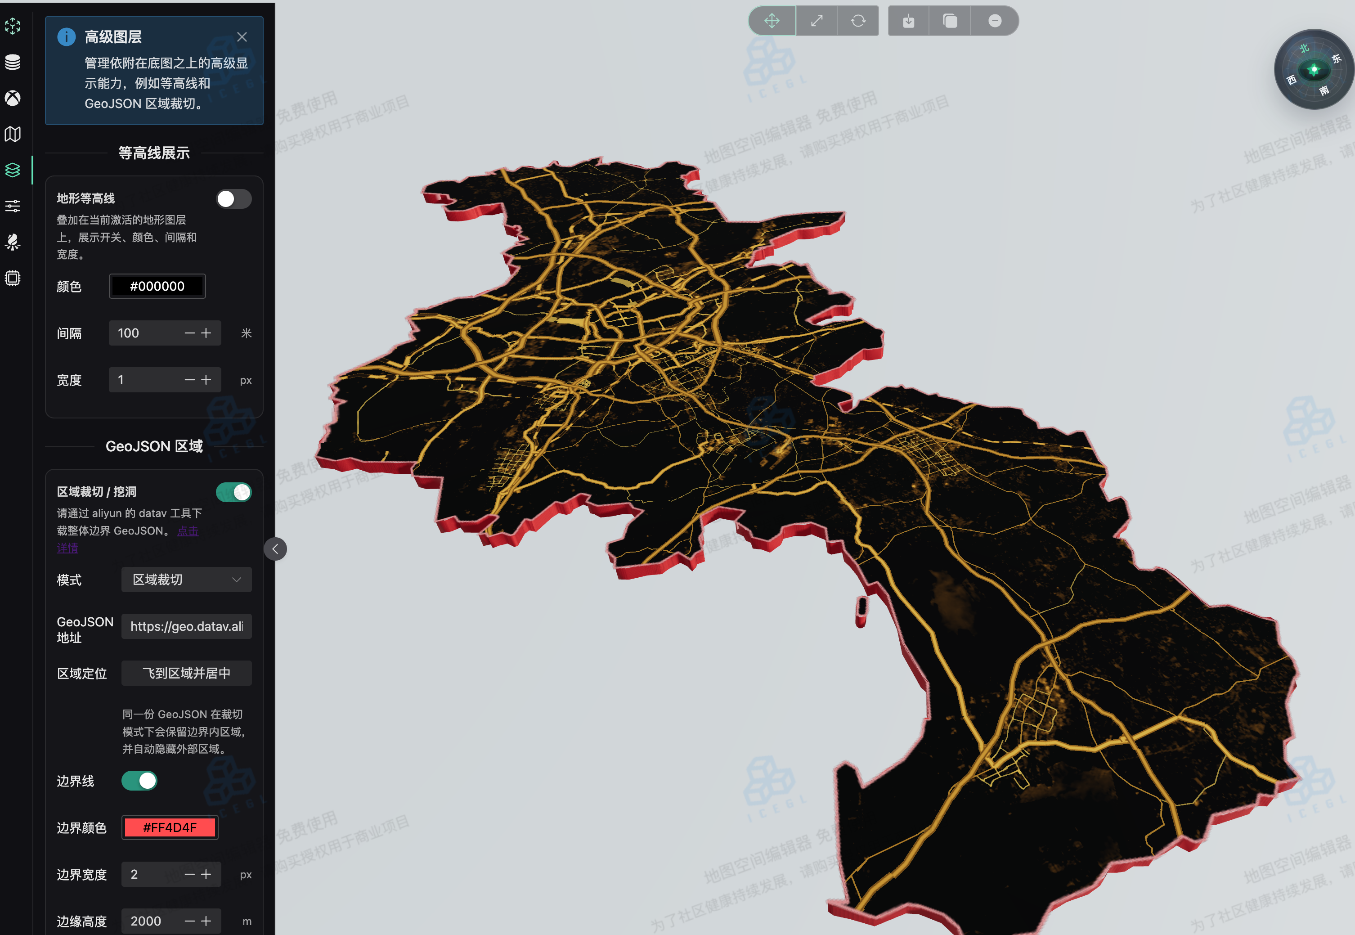This screenshot has height=935, width=1355.
Task: Increase the 间隔 interval value with plus
Action: pyautogui.click(x=206, y=333)
